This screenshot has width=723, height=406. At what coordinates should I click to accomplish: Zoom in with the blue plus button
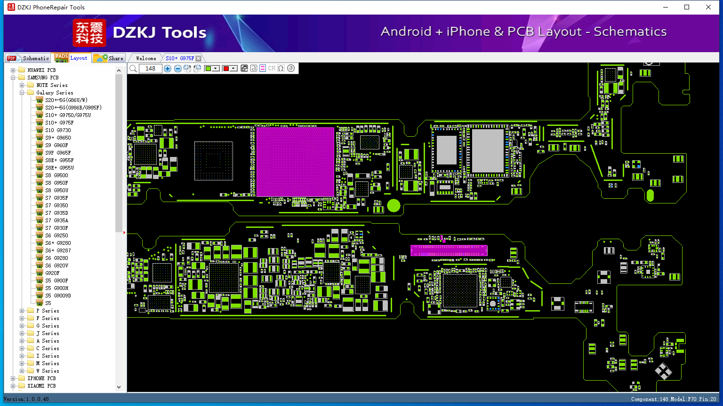[x=168, y=69]
